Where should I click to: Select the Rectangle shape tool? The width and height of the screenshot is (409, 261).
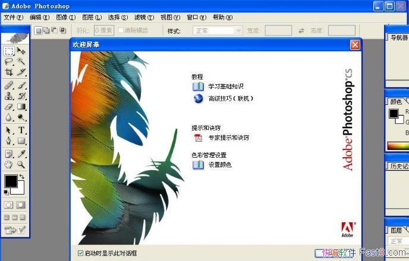tap(21, 141)
